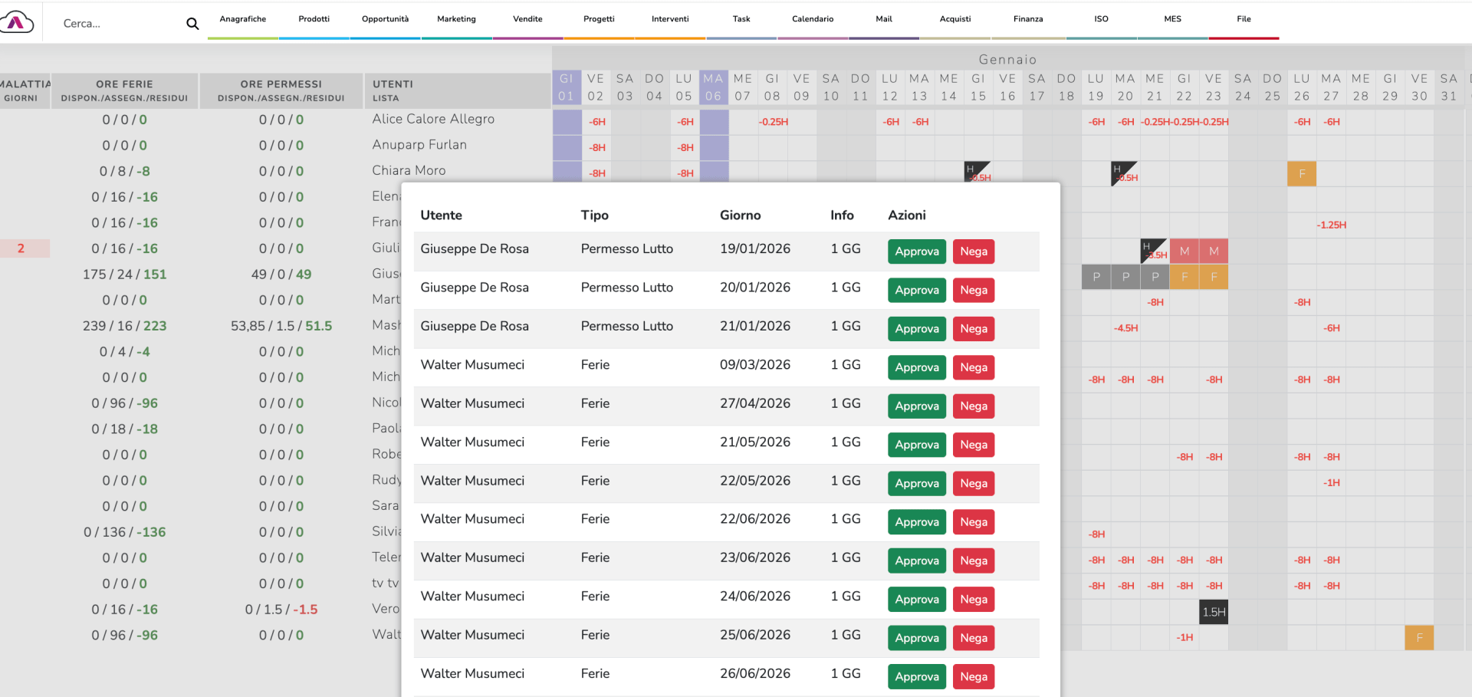Deny Walter Musumeci's Ferie on 27/04/2026

click(x=973, y=406)
